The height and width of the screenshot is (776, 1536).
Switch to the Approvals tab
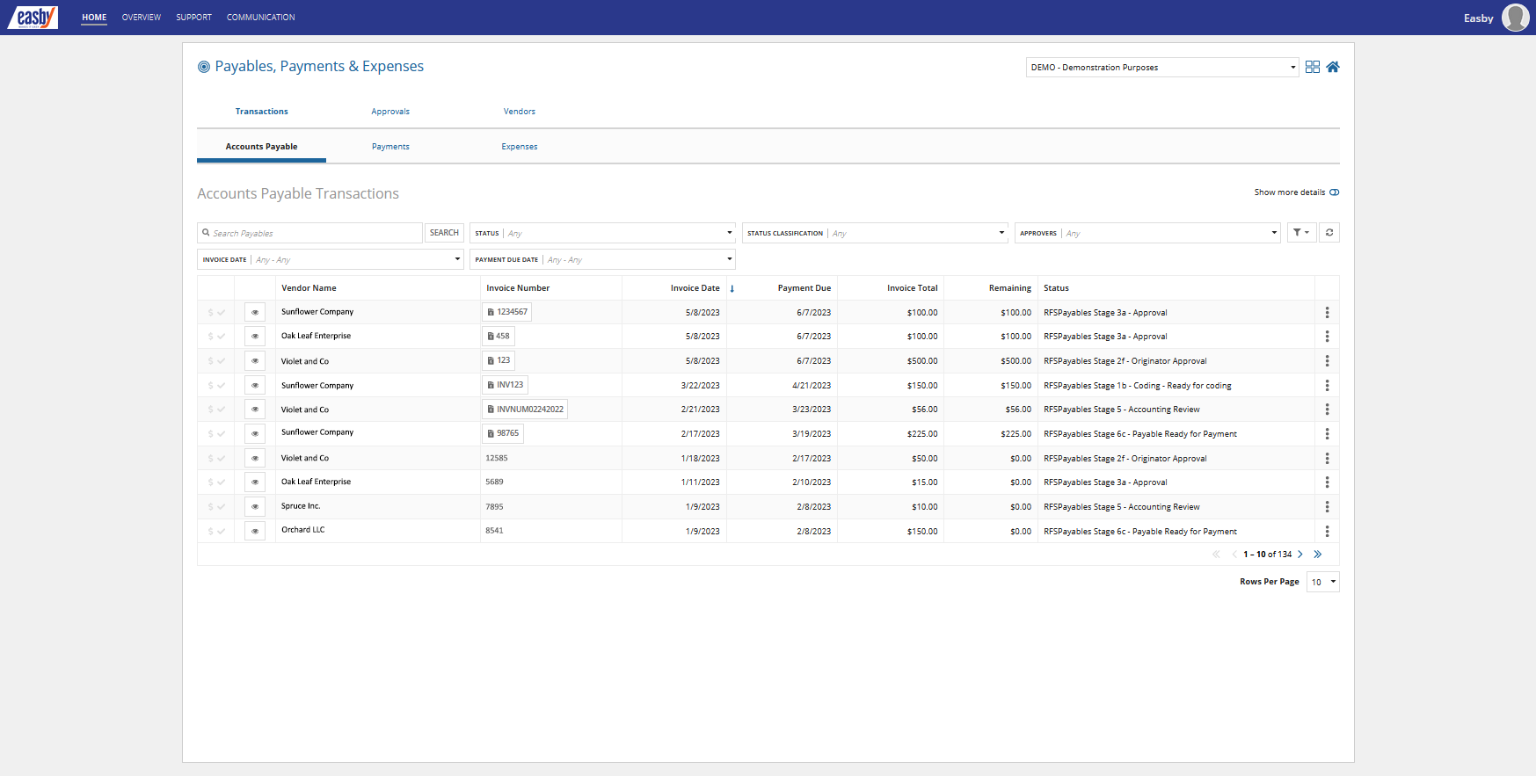(390, 112)
